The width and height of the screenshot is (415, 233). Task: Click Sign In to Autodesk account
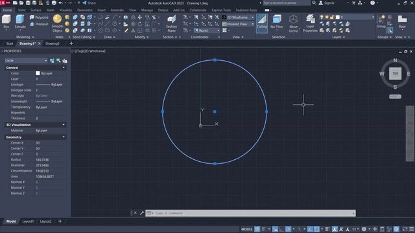(x=326, y=3)
